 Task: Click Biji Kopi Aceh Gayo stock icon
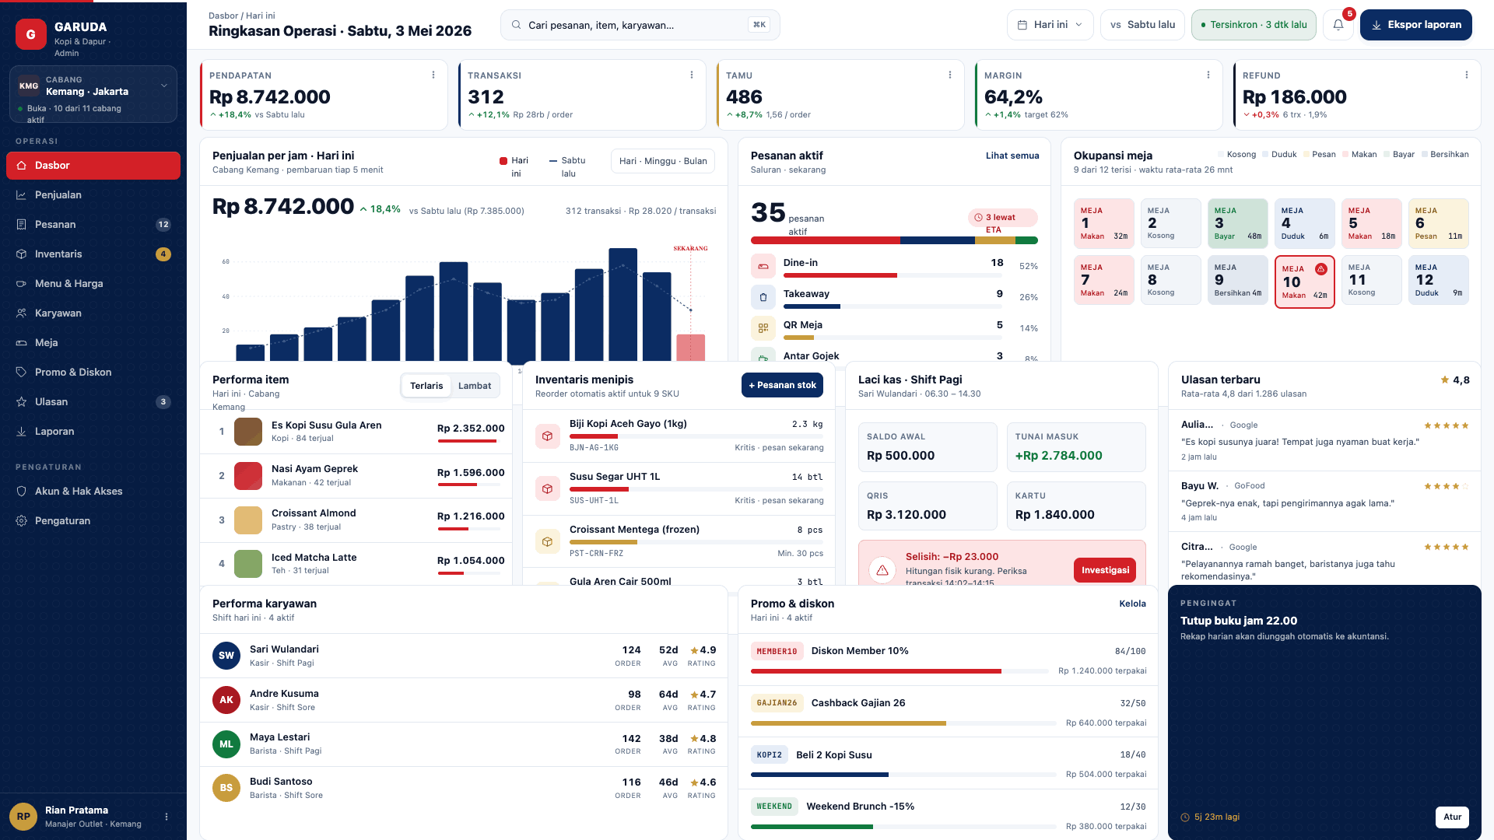[x=548, y=436]
